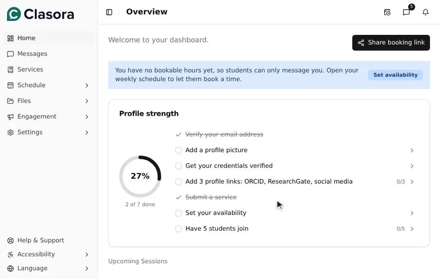
Task: Select the Set your availability circle
Action: (178, 213)
